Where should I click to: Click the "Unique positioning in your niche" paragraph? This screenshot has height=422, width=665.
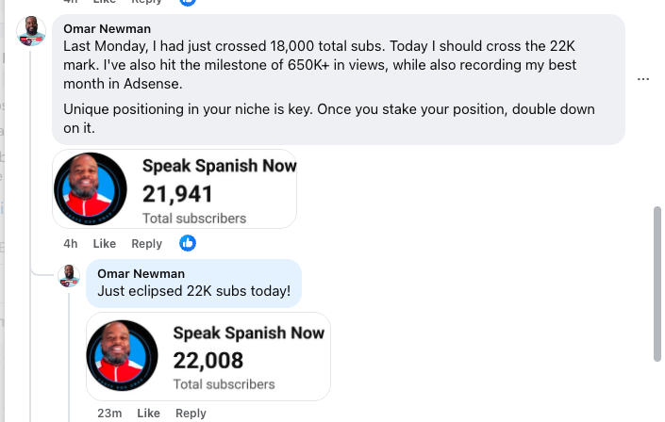328,119
